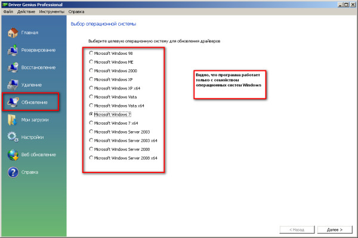
Task: Open the Инструменты menu
Action: (52, 12)
